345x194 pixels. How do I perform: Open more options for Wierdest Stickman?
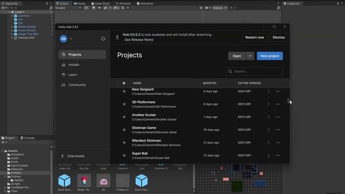point(278,142)
